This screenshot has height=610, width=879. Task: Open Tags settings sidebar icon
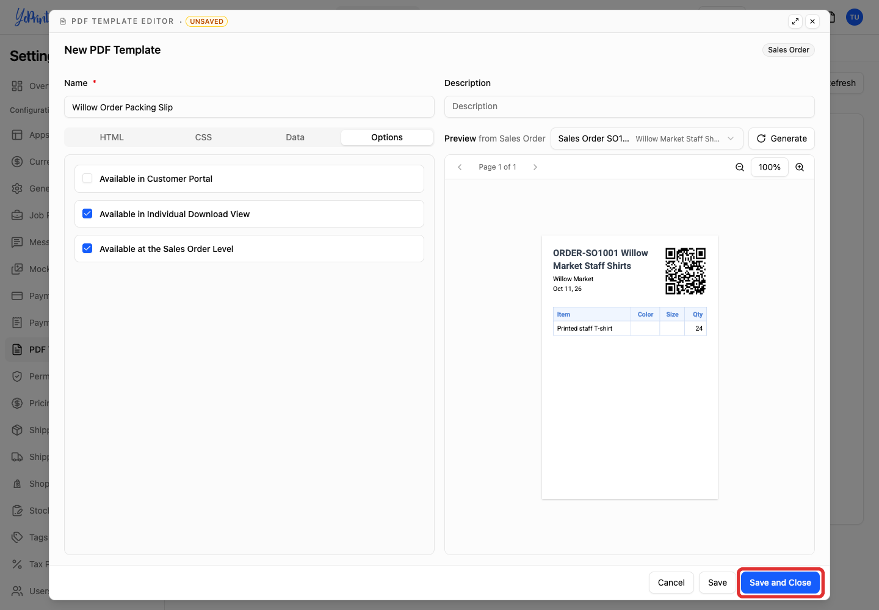coord(17,537)
